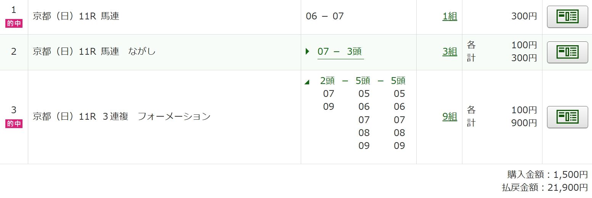Open ticket image for the 3連複 フォーメーション bet
Viewport: 592px width, 198px height.
click(x=567, y=117)
